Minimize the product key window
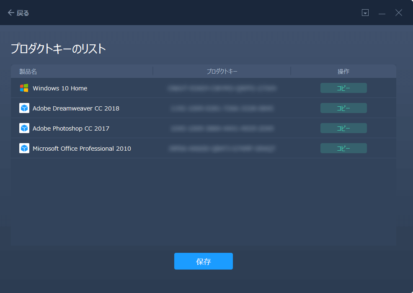Screen dimensions: 413x293 pyautogui.click(x=382, y=13)
